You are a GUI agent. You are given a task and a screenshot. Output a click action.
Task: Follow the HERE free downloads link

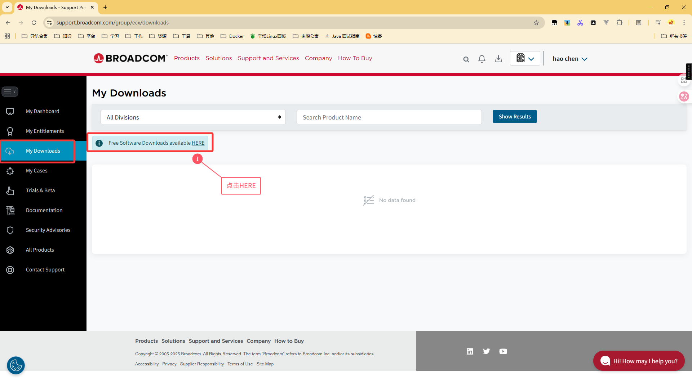coord(198,143)
